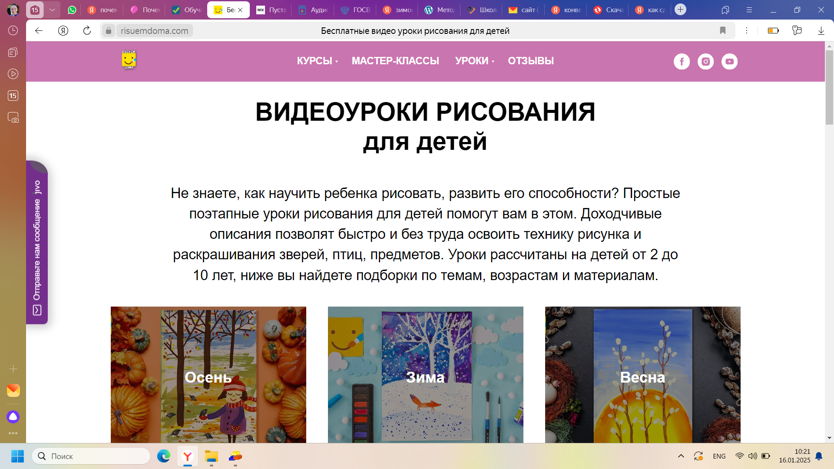The image size is (834, 469).
Task: Click the Windows taskbar search field
Action: pyautogui.click(x=91, y=456)
